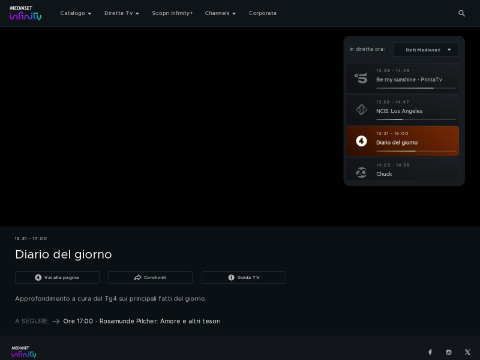This screenshot has height=360, width=480.
Task: Expand the Dirette Tv menu
Action: (122, 13)
